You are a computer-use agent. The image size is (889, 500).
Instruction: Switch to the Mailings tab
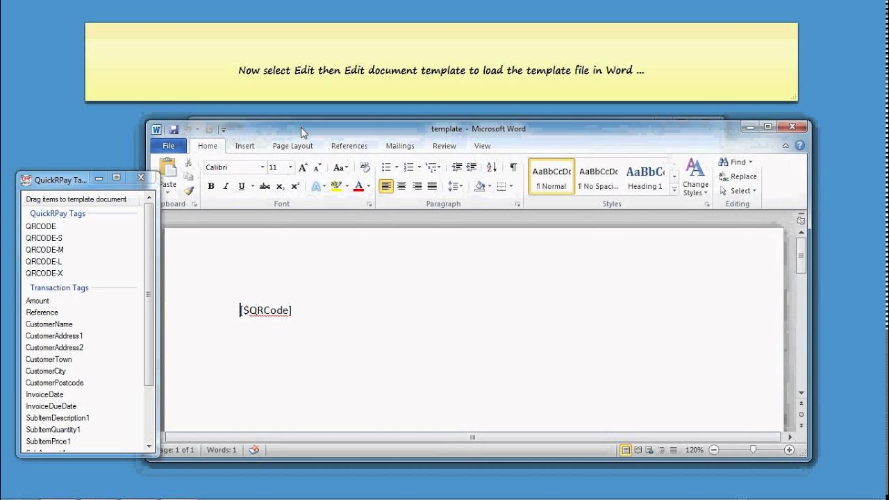click(x=400, y=146)
